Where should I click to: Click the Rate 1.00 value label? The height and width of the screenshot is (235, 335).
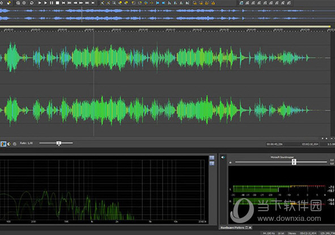pos(26,143)
